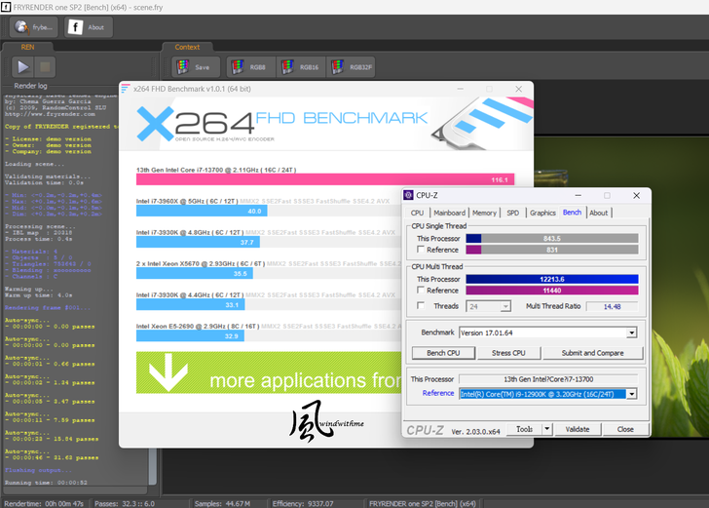Screen dimensions: 709x508
Task: Open the Tools dropdown arrow in CPU-Z
Action: (x=546, y=429)
